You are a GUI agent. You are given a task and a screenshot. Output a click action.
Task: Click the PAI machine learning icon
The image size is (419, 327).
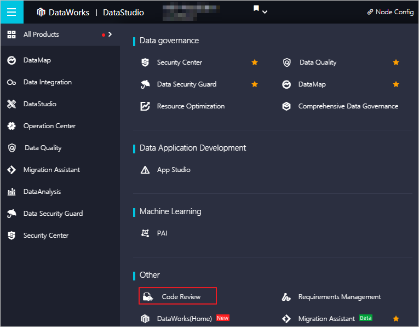coord(145,233)
